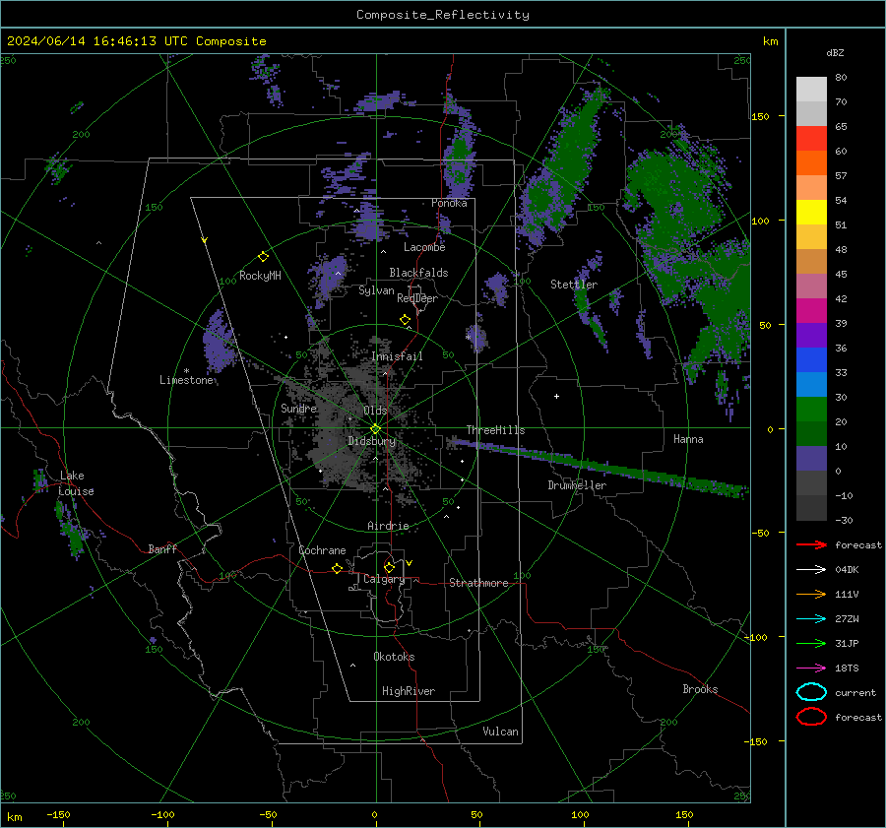This screenshot has height=828, width=886.
Task: Click the Limestone label
Action: (186, 380)
